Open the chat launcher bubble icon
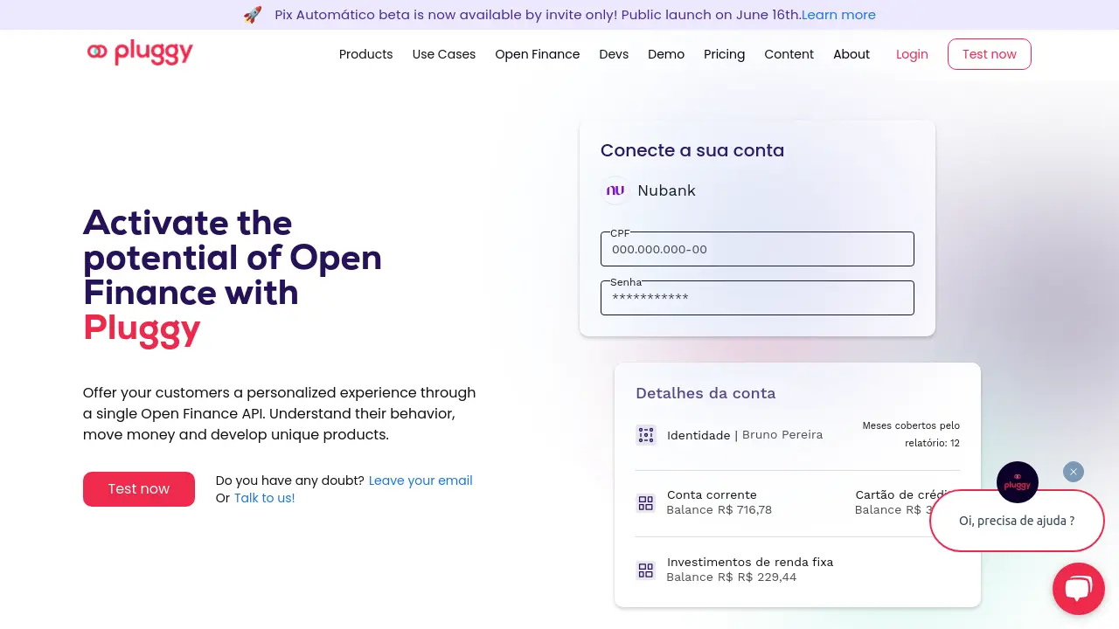Image resolution: width=1119 pixels, height=629 pixels. [1079, 589]
